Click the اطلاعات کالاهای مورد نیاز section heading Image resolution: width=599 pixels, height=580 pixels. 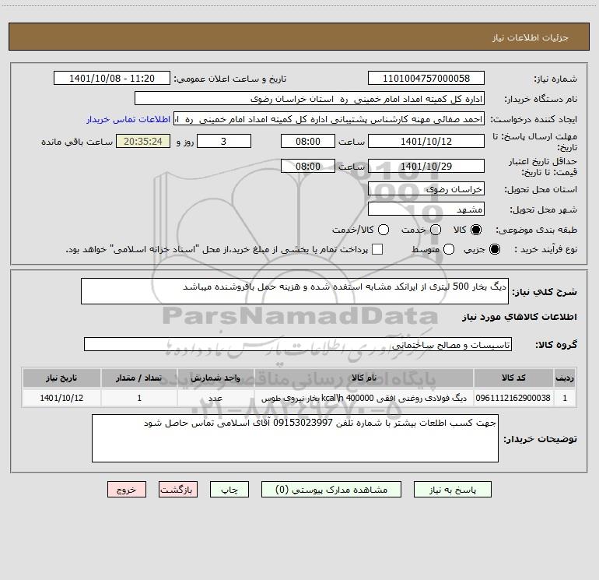(519, 317)
